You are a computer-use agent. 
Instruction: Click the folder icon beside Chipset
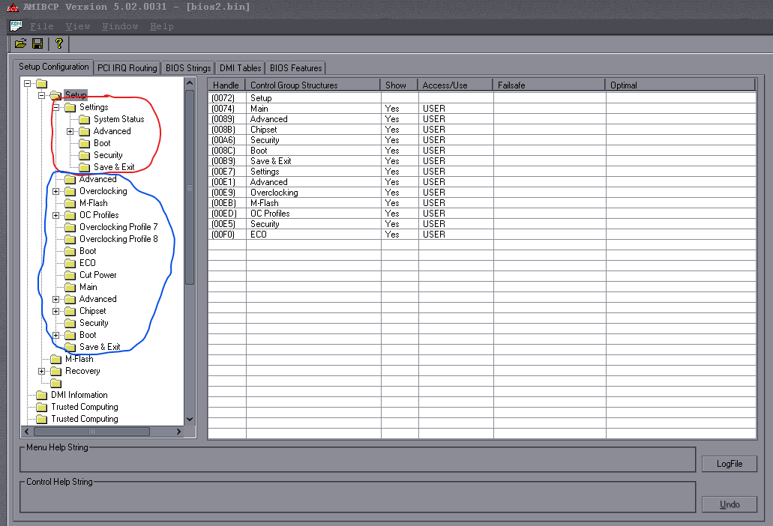70,311
